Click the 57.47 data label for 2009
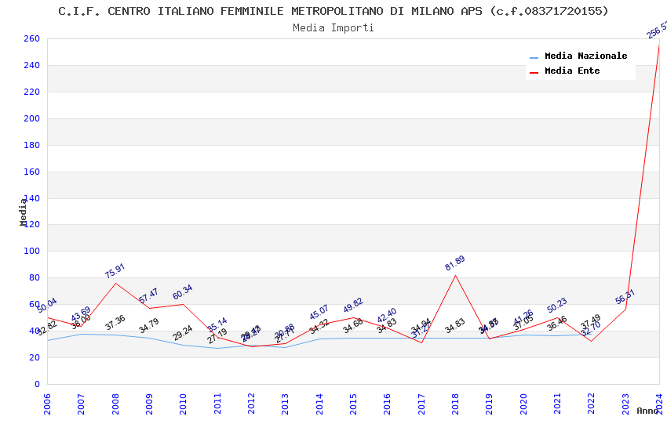Viewport: 667px width, 431px height. 148,295
